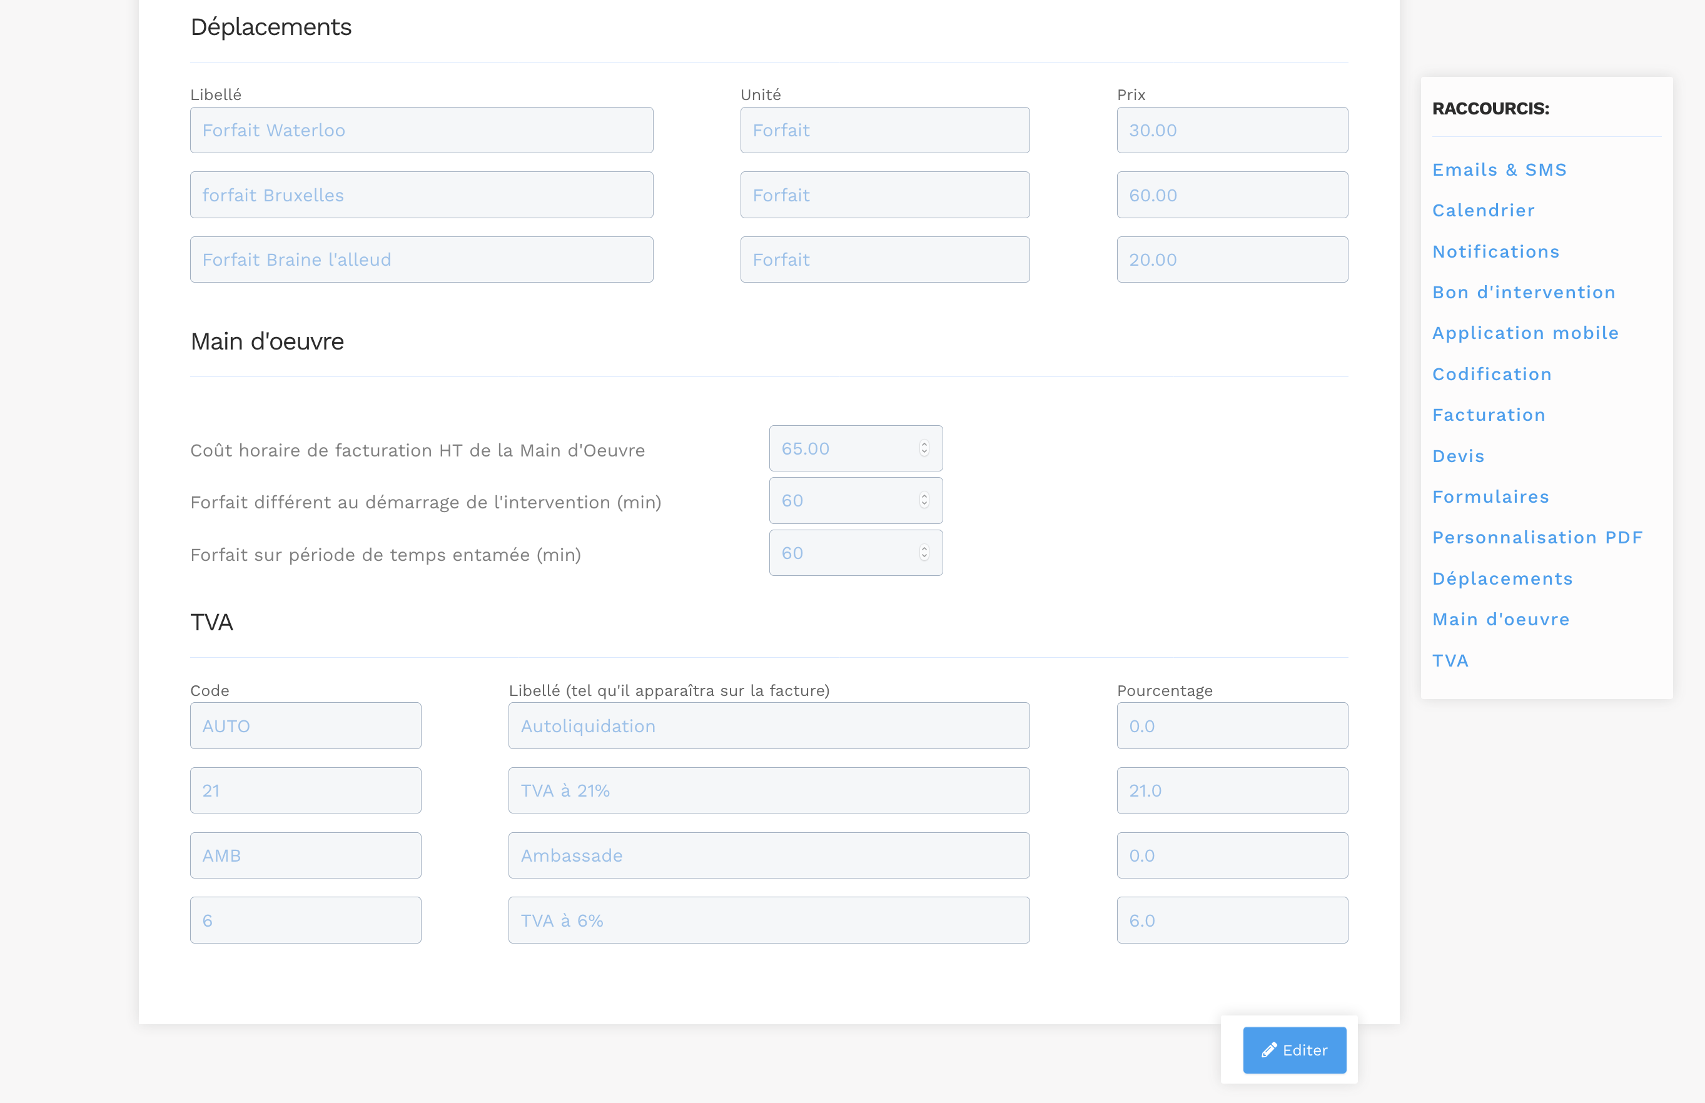The height and width of the screenshot is (1103, 1705).
Task: Click the forfait Bruxelles price field 60.00
Action: (x=1232, y=195)
